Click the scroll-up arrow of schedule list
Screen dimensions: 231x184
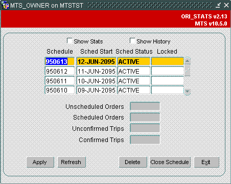pos(188,61)
